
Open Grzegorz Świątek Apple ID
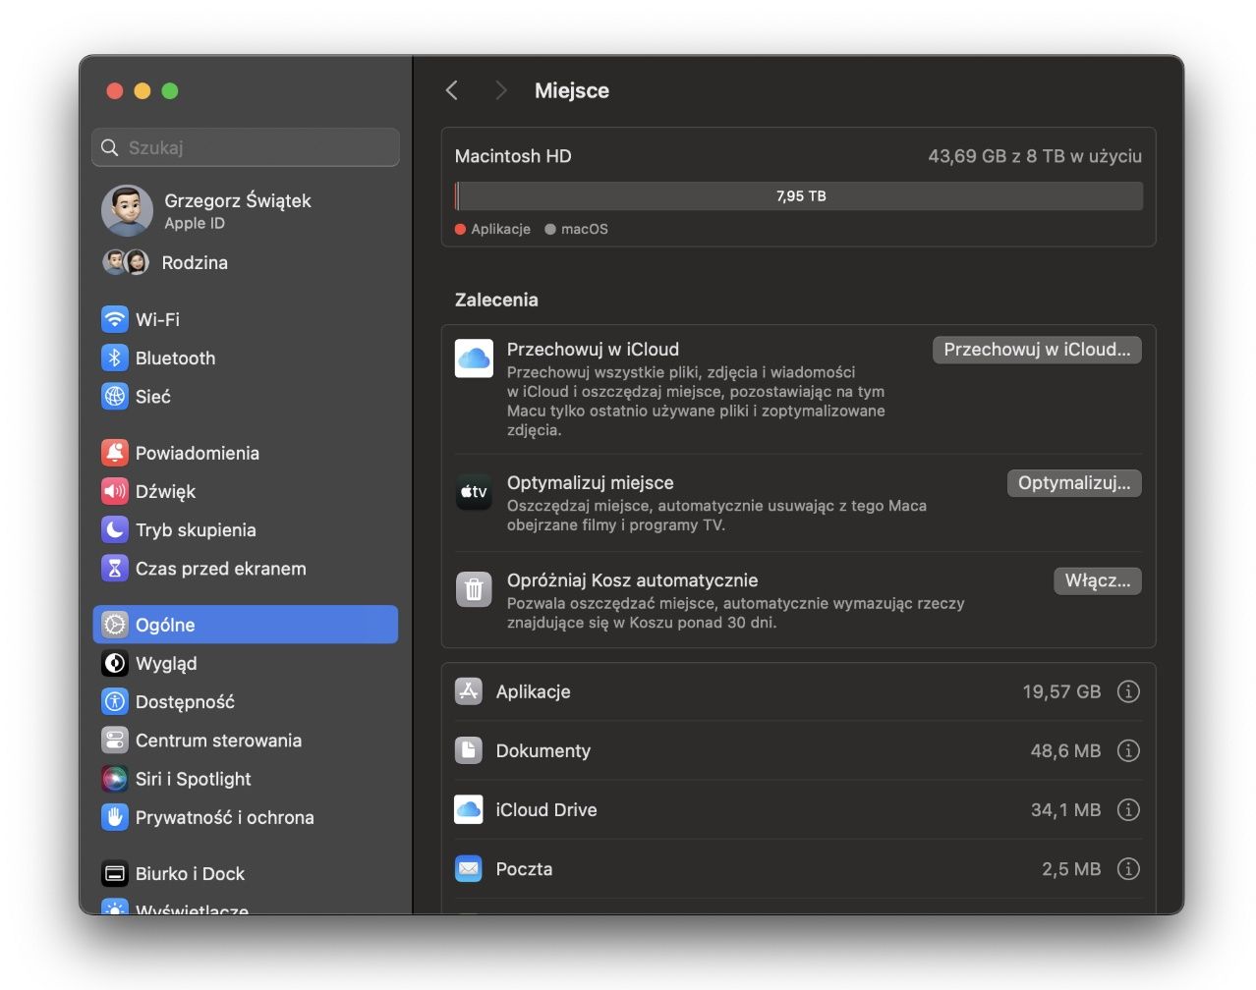tap(246, 210)
